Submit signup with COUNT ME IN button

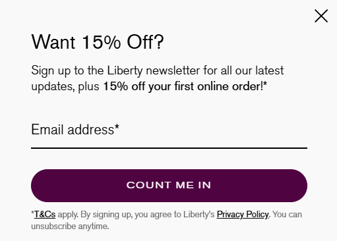[169, 186]
